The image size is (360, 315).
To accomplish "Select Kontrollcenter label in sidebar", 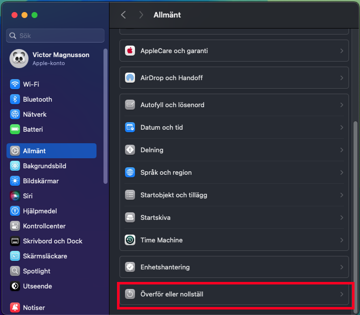I will coord(44,226).
